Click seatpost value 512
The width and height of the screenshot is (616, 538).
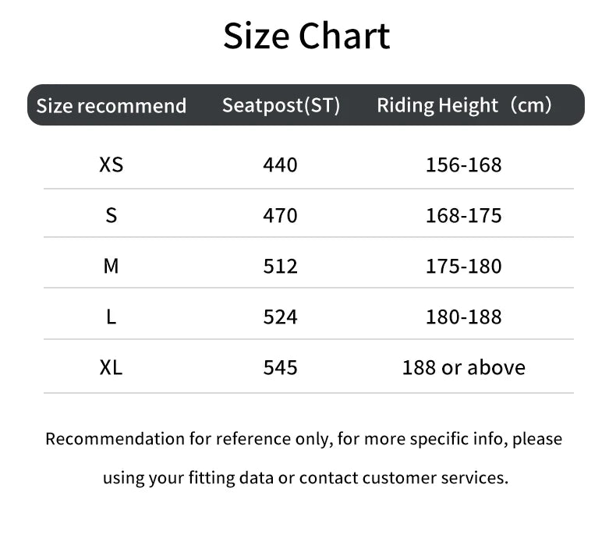point(281,266)
